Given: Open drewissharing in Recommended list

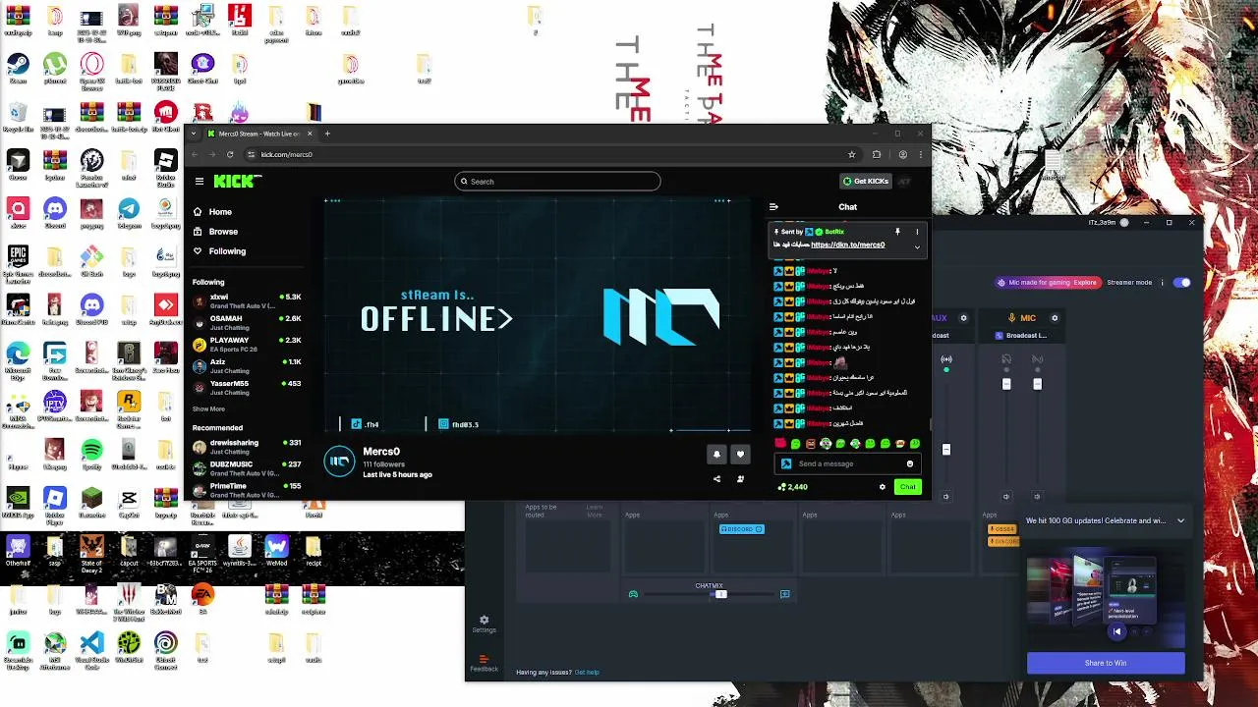Looking at the screenshot, I should tap(247, 447).
